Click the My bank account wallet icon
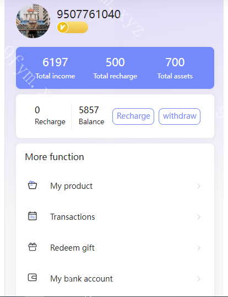The height and width of the screenshot is (297, 228). coord(32,278)
